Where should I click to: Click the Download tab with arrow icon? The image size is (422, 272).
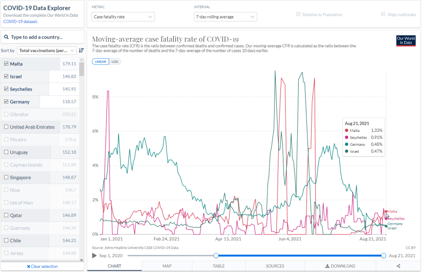pyautogui.click(x=340, y=266)
